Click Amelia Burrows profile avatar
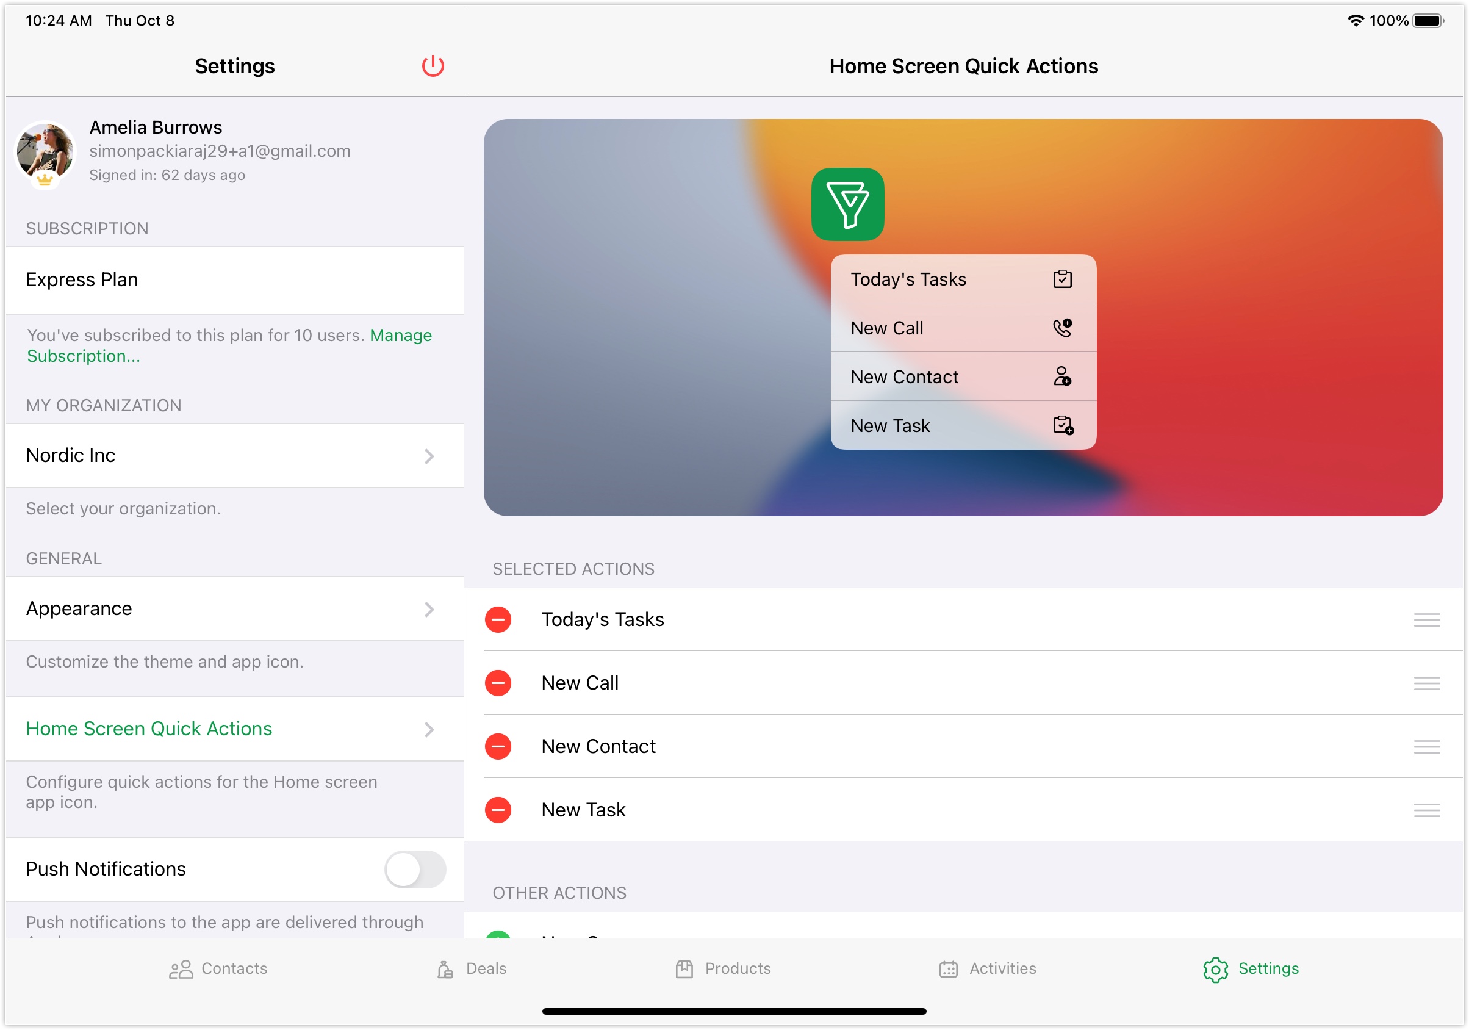1469x1030 pixels. click(45, 152)
